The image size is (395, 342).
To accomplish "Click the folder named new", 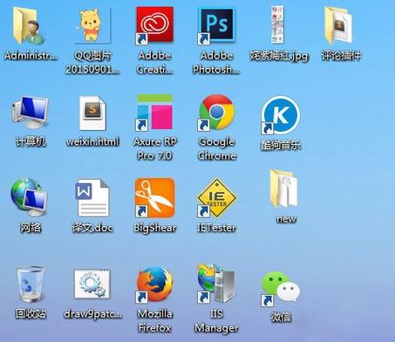I will (x=284, y=189).
